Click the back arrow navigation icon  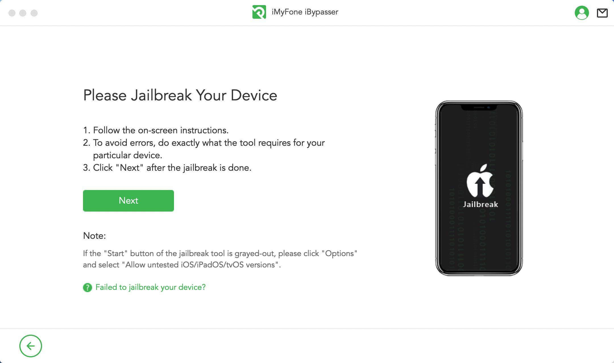point(30,346)
